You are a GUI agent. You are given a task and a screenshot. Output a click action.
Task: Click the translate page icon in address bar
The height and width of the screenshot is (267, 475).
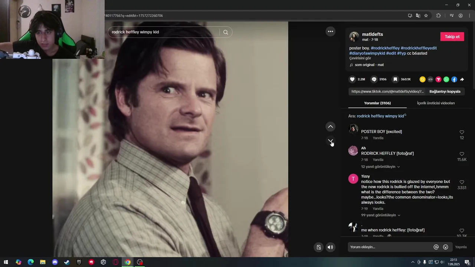point(418,16)
